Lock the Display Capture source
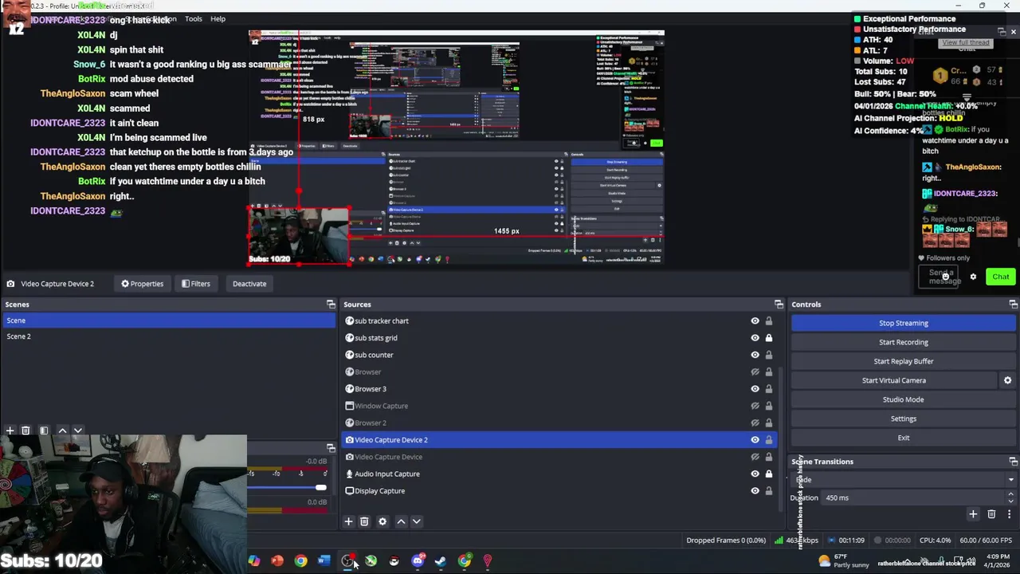The width and height of the screenshot is (1020, 574). tap(768, 491)
